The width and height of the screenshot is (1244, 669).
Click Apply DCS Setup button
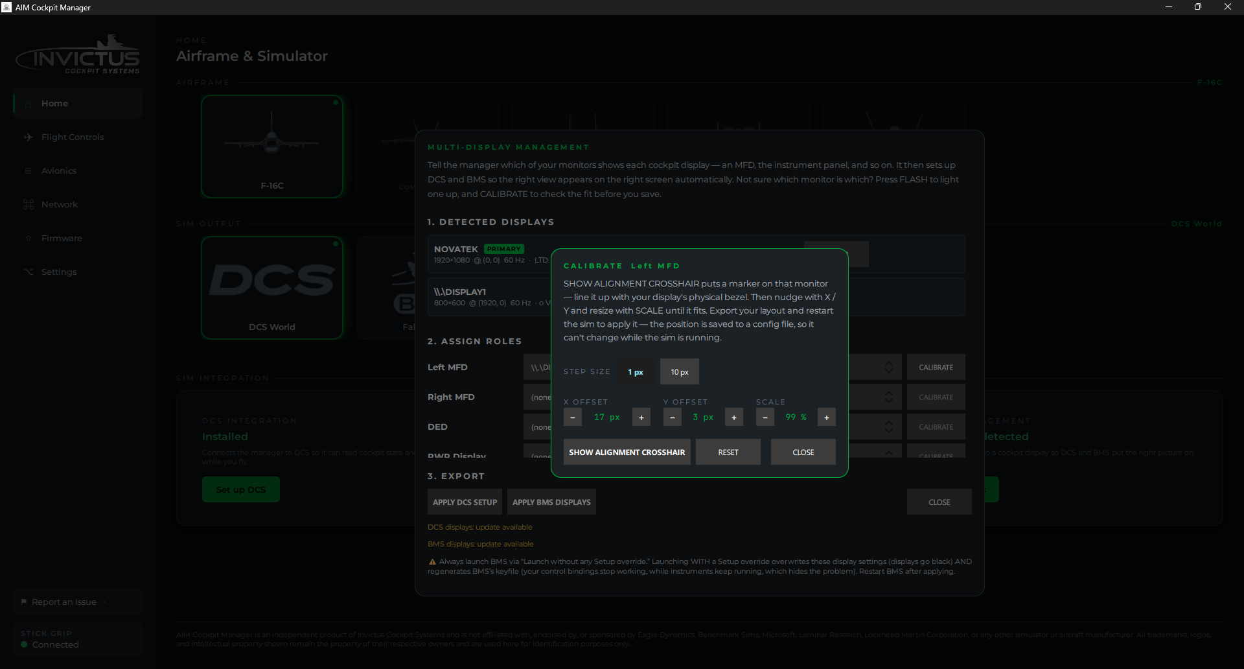pos(465,502)
